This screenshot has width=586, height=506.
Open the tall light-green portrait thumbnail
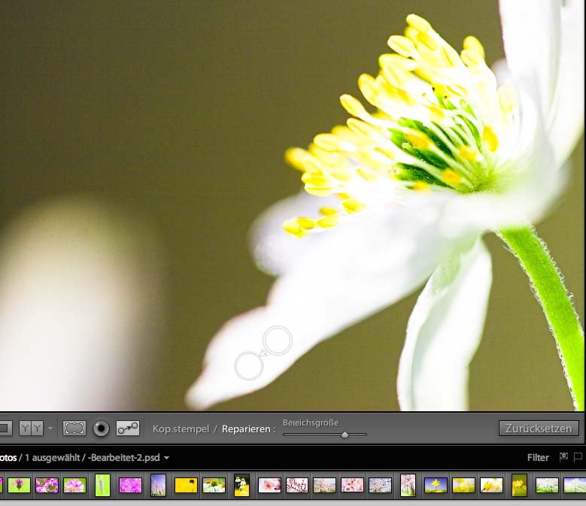tap(102, 486)
